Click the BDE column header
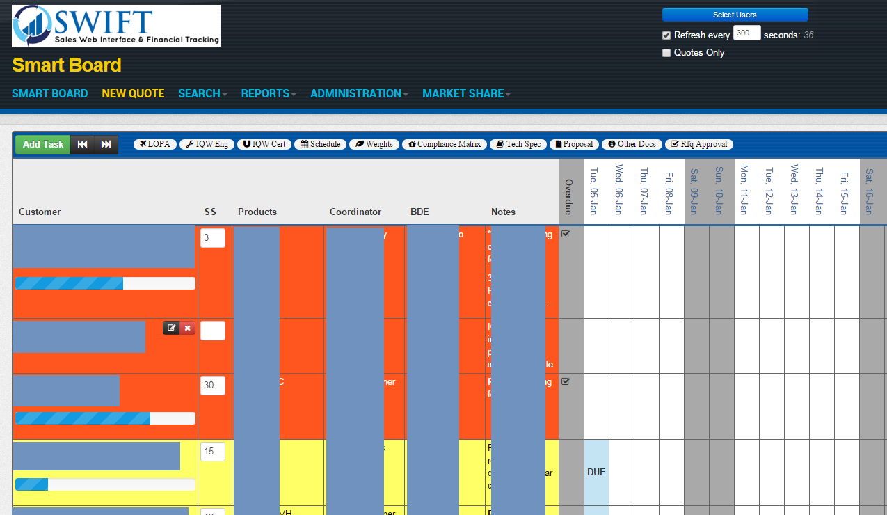Screen dimensions: 887x515 coord(419,212)
